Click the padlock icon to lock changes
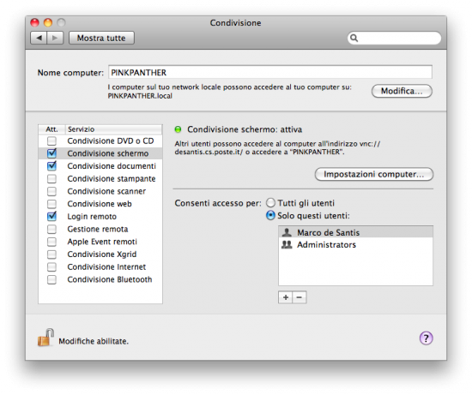 45,338
